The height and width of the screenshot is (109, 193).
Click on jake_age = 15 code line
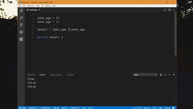[x=48, y=18]
